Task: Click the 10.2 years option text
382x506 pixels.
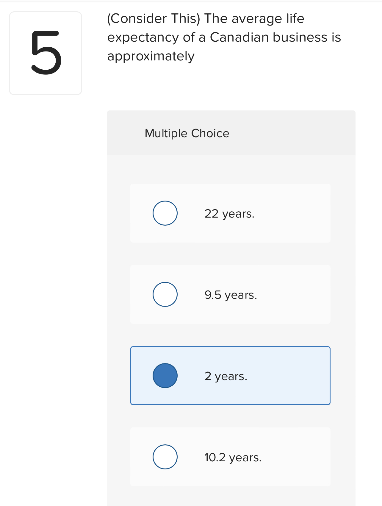Action: click(233, 457)
